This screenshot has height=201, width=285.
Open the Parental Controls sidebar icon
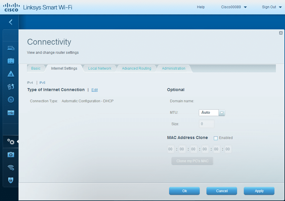click(x=11, y=74)
